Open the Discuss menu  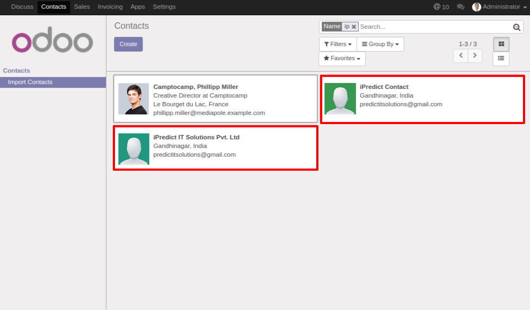point(22,7)
